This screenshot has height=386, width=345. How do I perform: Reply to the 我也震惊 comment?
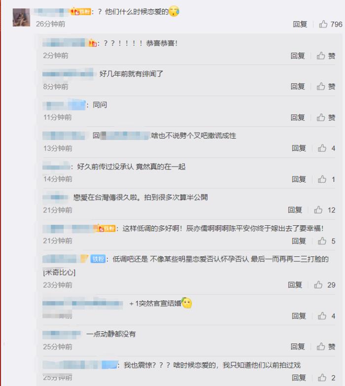pyautogui.click(x=299, y=378)
